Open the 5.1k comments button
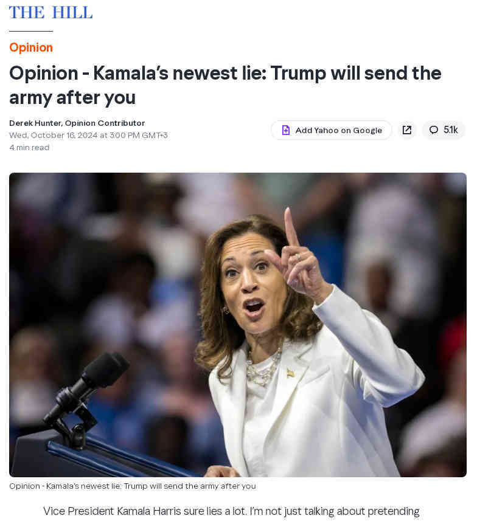The height and width of the screenshot is (521, 477). (444, 130)
